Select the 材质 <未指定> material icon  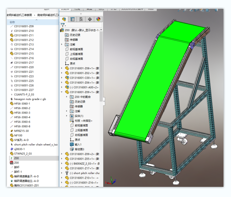tap(72, 121)
